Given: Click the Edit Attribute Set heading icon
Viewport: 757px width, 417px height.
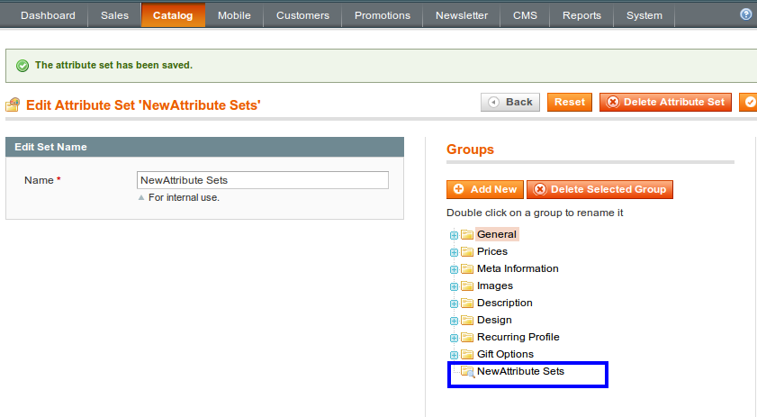Looking at the screenshot, I should pos(13,104).
